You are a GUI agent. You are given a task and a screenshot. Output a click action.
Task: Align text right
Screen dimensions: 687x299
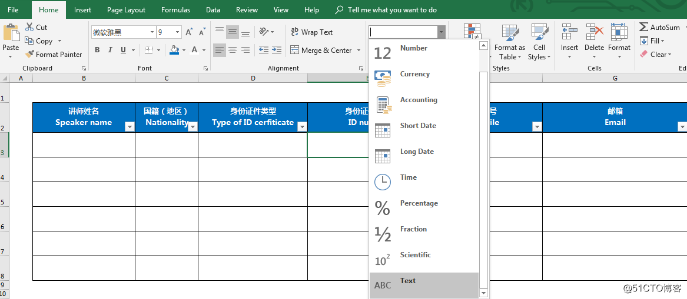pos(245,50)
